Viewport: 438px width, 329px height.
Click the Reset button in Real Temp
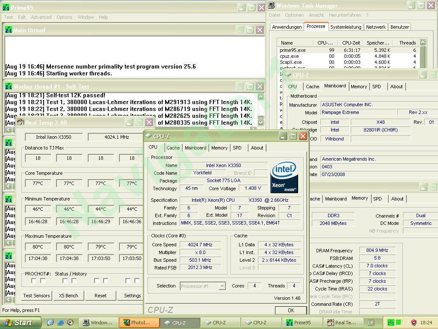point(101,296)
